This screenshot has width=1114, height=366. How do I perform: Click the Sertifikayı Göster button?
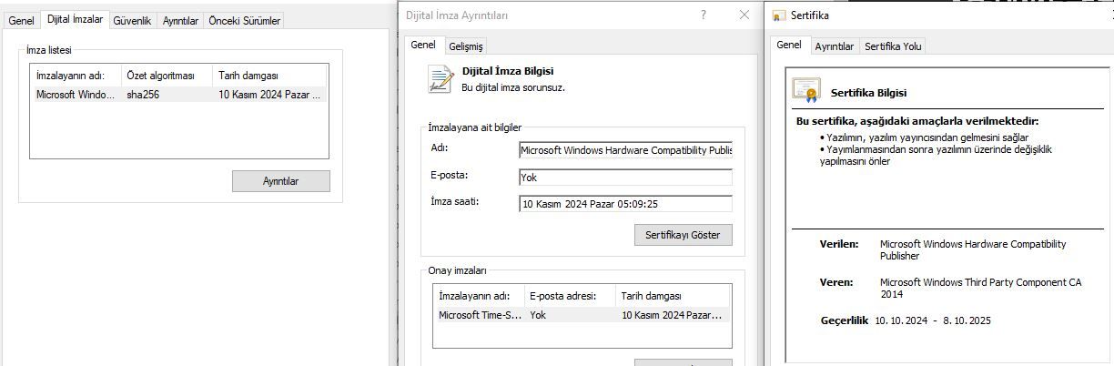coord(683,235)
